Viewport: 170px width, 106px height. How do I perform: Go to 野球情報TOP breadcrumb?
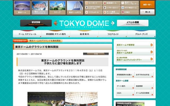coord(20,41)
